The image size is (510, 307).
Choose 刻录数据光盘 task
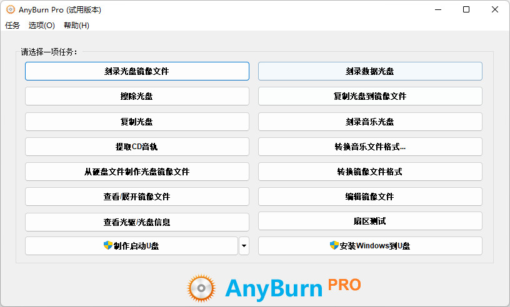pos(370,71)
